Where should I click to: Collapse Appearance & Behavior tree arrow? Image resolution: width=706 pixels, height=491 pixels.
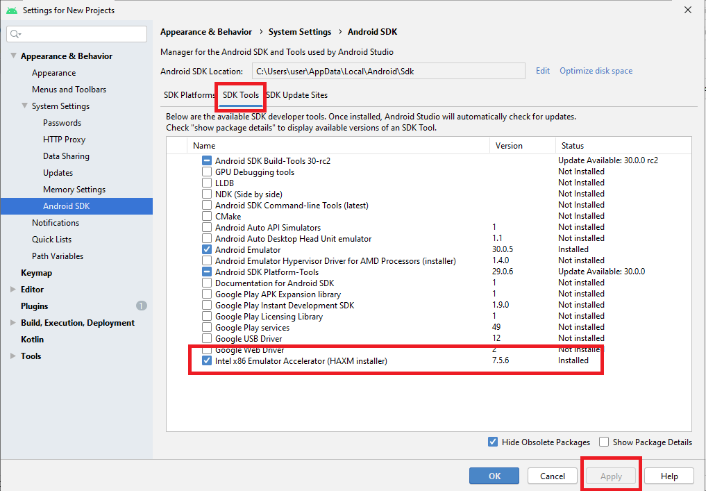click(x=13, y=56)
